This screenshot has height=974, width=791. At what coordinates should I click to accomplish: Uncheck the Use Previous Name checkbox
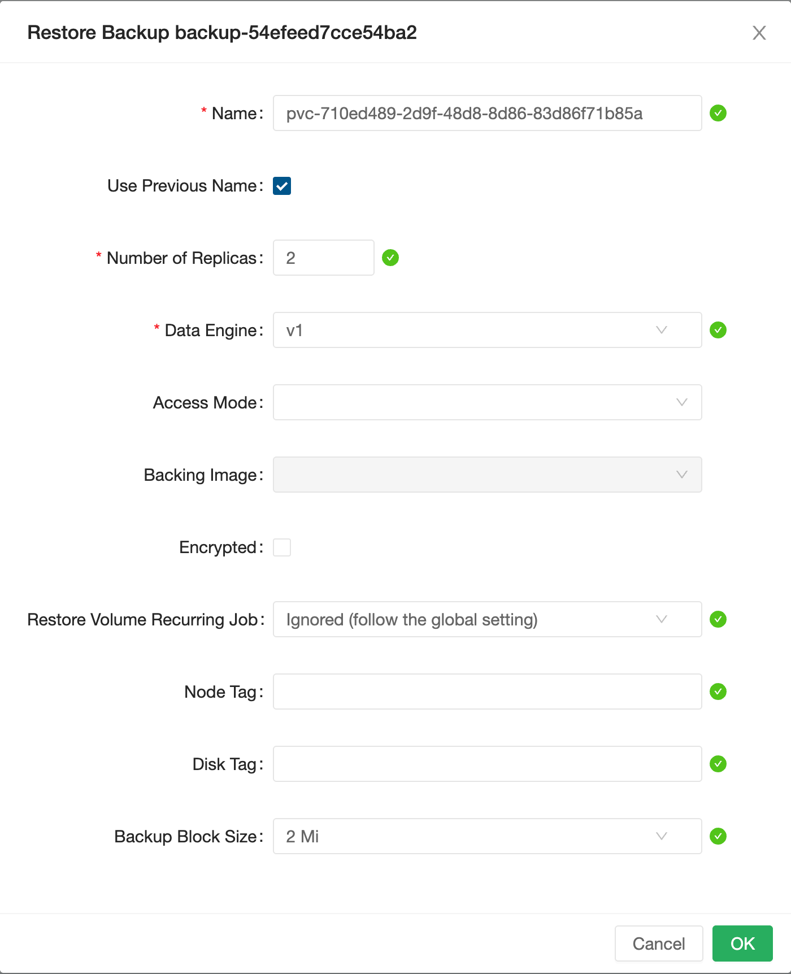(282, 185)
